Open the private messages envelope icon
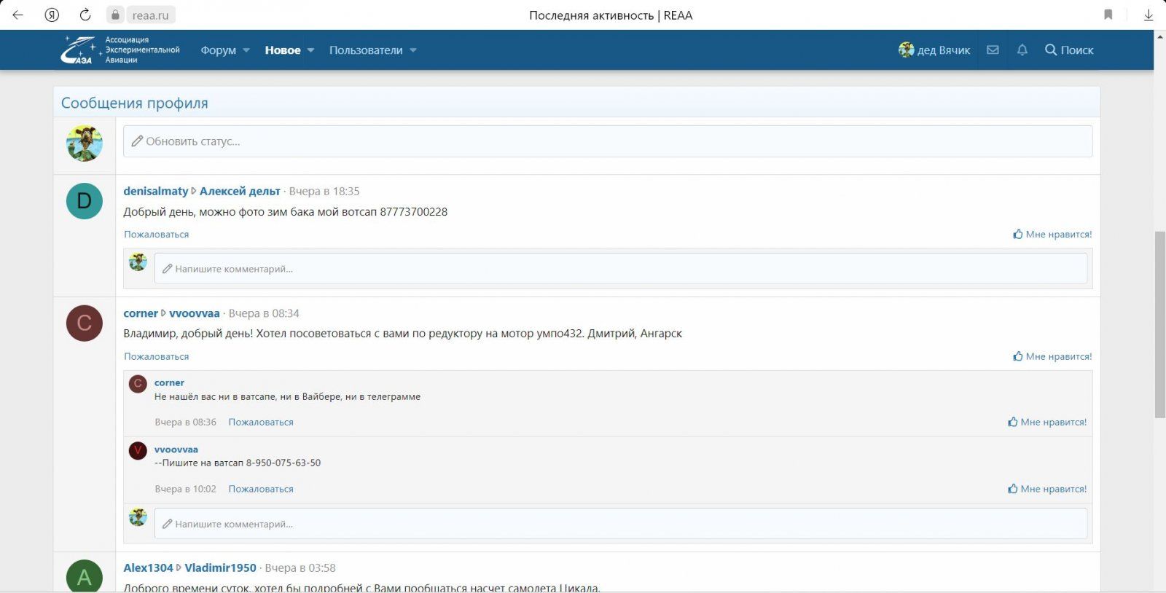Viewport: 1166px width, 593px height. coord(993,50)
